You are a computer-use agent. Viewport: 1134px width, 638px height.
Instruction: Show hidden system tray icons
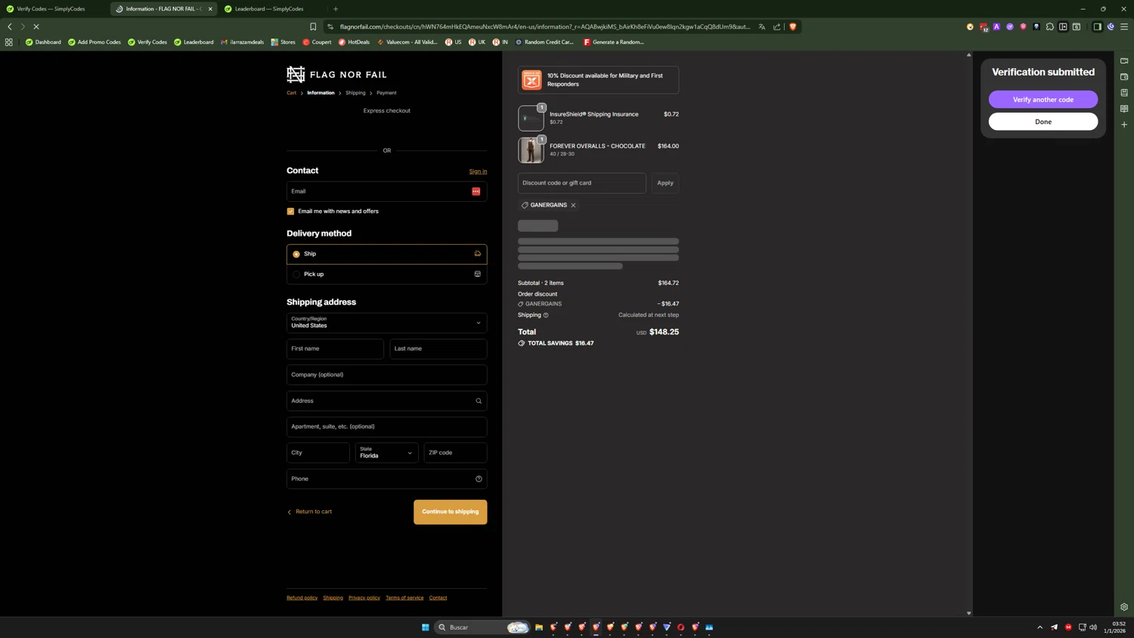pos(1039,627)
